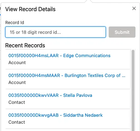The height and width of the screenshot is (131, 140).
Task: Click the Submit button
Action: (x=122, y=32)
